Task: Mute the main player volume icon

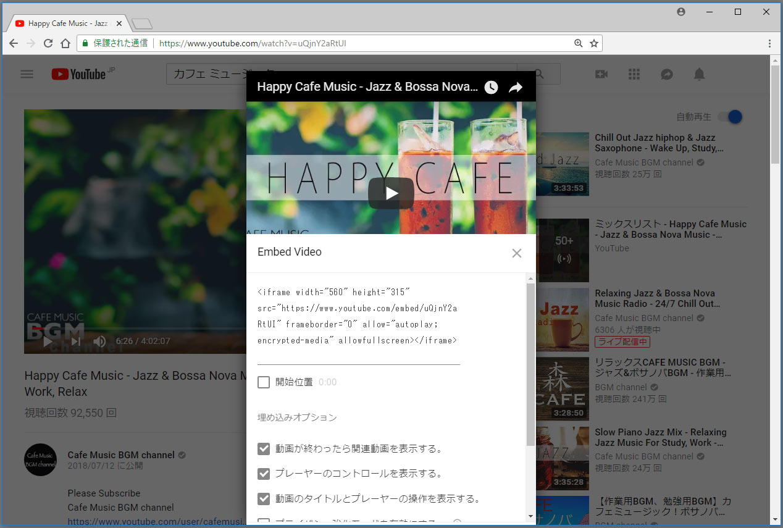Action: [99, 341]
